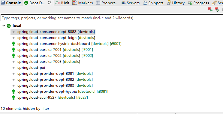
Task: Click green up arrow of springcloud-zuul-9527
Action: (x=14, y=98)
